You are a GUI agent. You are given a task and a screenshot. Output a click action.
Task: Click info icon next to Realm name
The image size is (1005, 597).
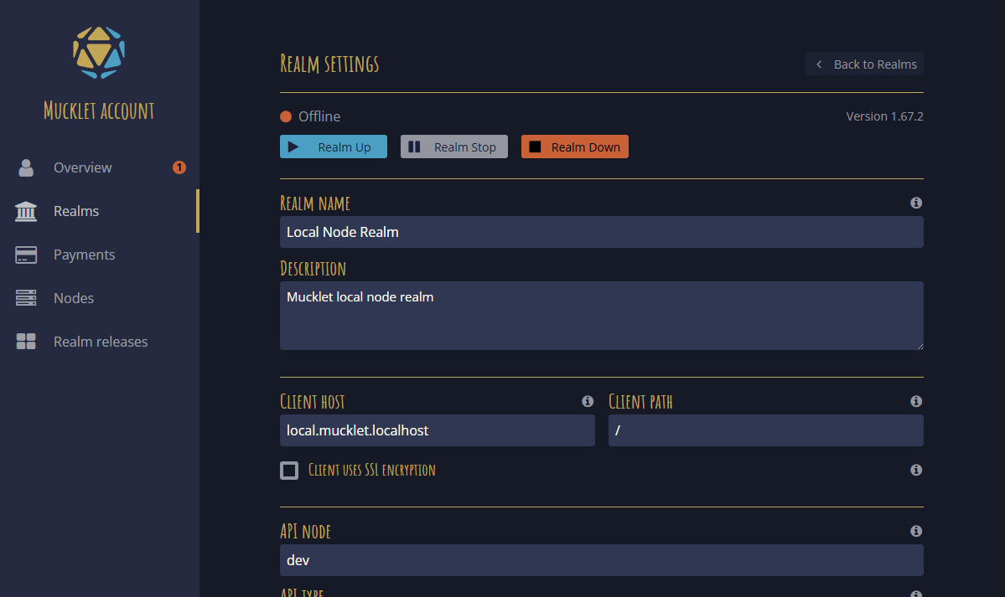pyautogui.click(x=916, y=203)
